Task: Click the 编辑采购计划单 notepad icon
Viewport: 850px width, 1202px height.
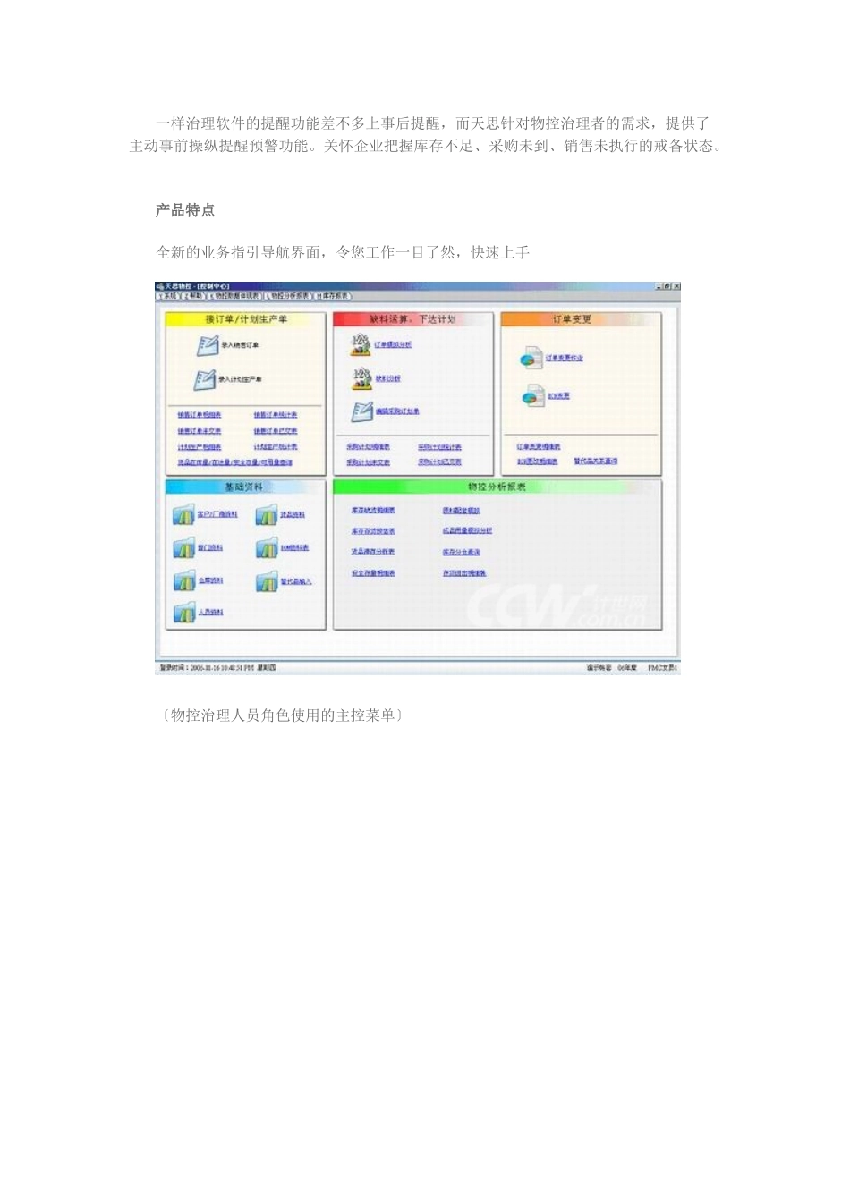Action: click(361, 411)
